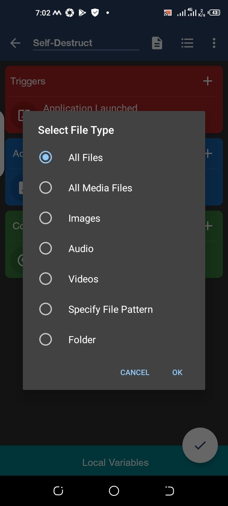Screen dimensions: 228x506
Task: Choose Videos as the file type
Action: pyautogui.click(x=114, y=279)
